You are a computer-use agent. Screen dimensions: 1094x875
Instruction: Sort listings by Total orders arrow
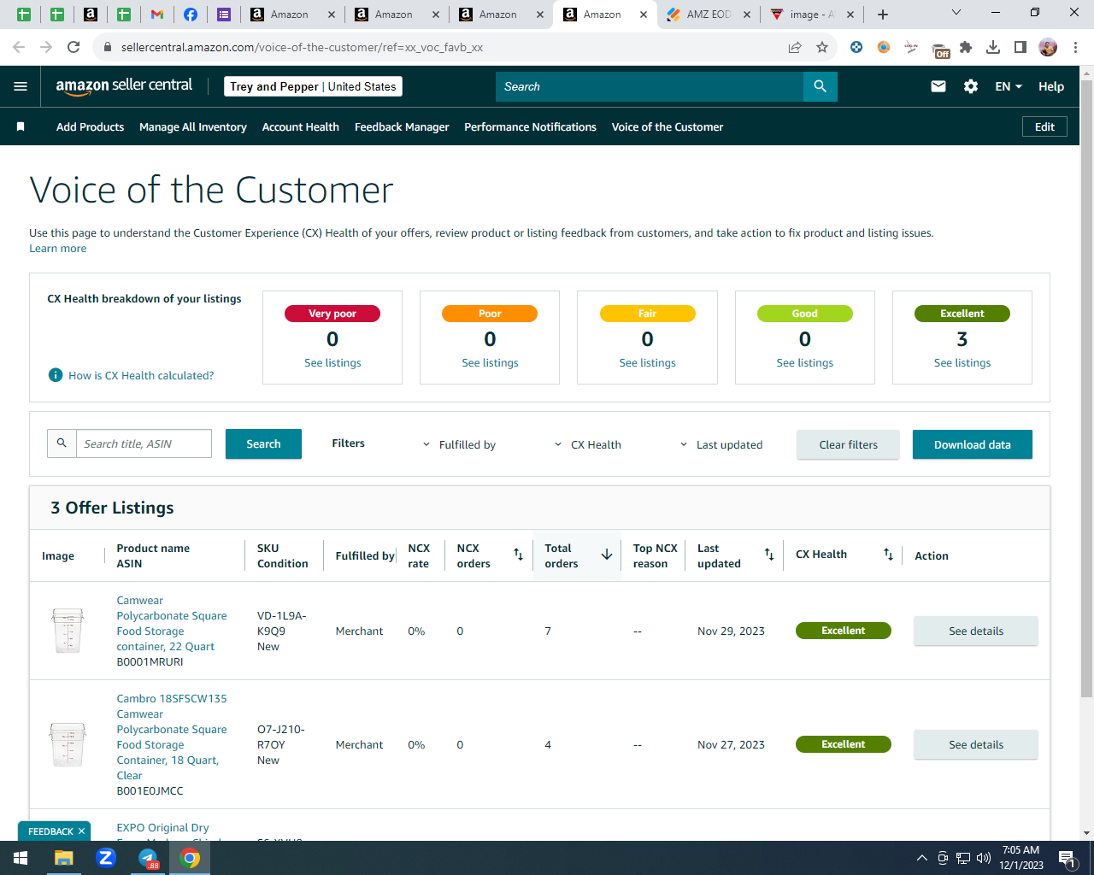(607, 555)
